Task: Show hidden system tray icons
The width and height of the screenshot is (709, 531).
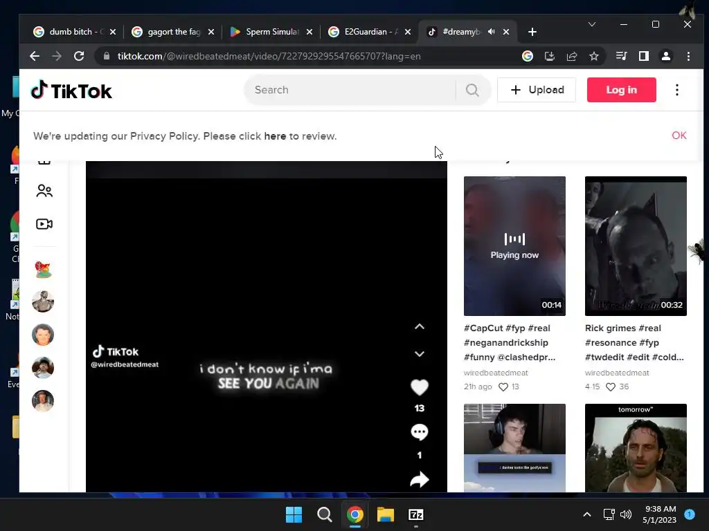Action: pos(587,514)
